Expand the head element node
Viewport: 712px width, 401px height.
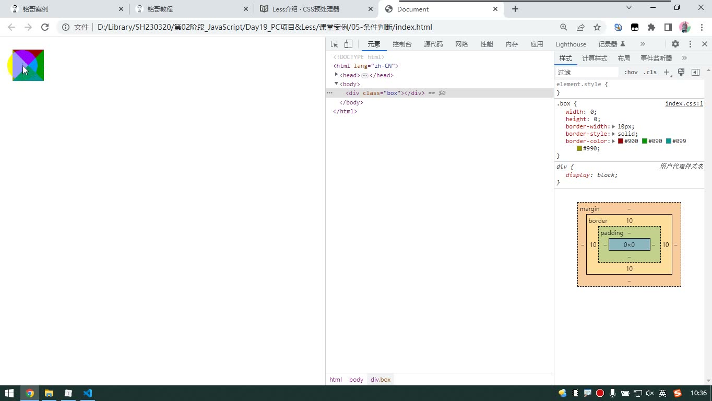tap(337, 75)
